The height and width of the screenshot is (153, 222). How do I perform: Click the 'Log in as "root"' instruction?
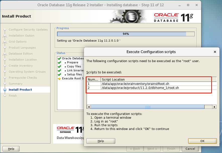(106, 121)
